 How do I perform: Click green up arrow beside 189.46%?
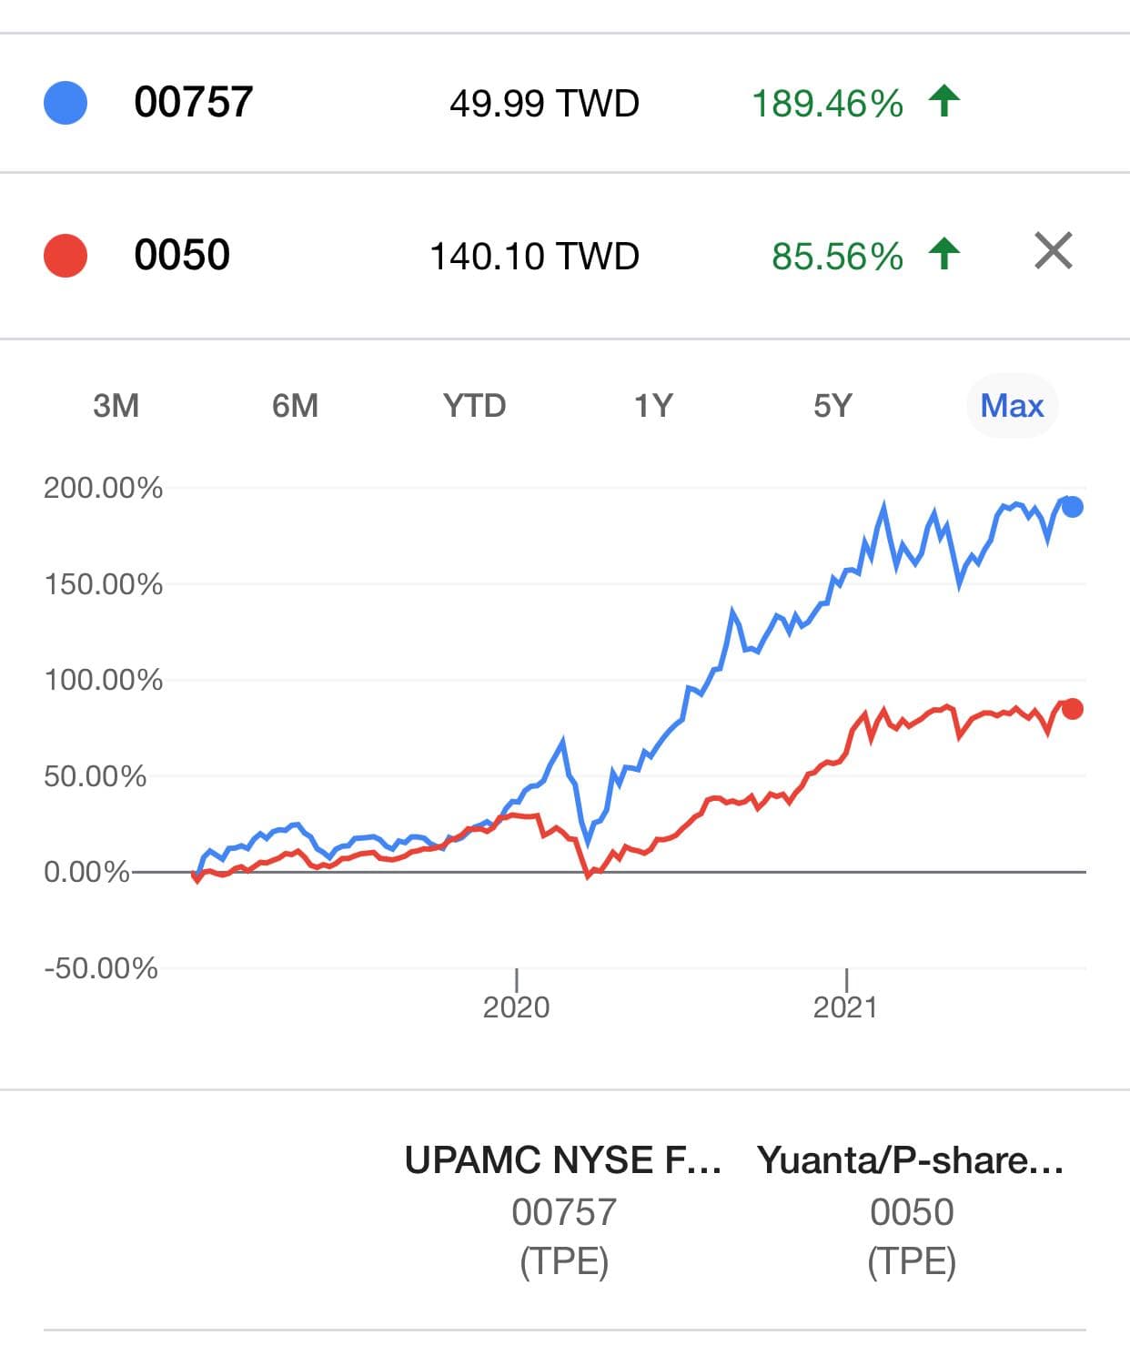pos(944,100)
